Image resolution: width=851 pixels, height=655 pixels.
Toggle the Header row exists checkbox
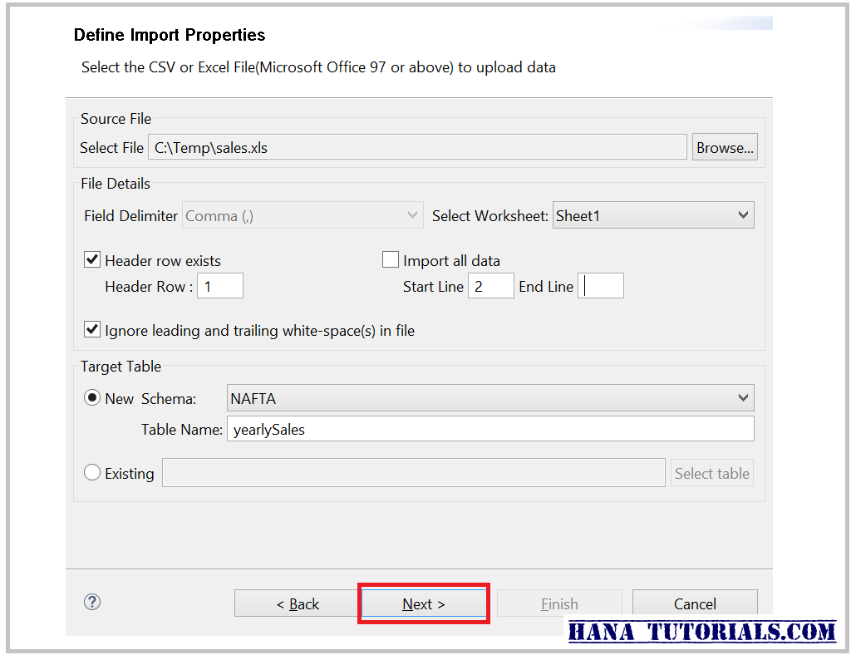coord(91,259)
